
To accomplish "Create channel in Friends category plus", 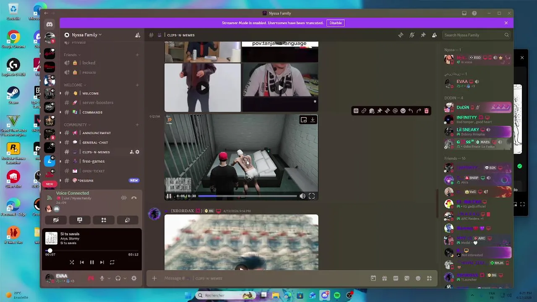I will [137, 55].
